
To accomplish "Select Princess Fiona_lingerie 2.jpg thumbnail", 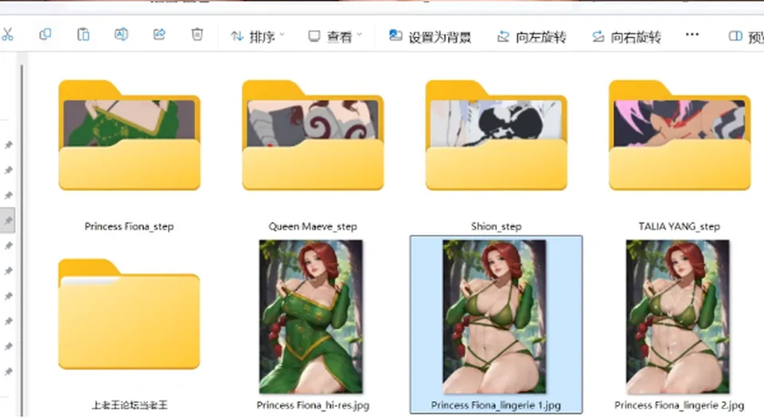I will click(678, 316).
